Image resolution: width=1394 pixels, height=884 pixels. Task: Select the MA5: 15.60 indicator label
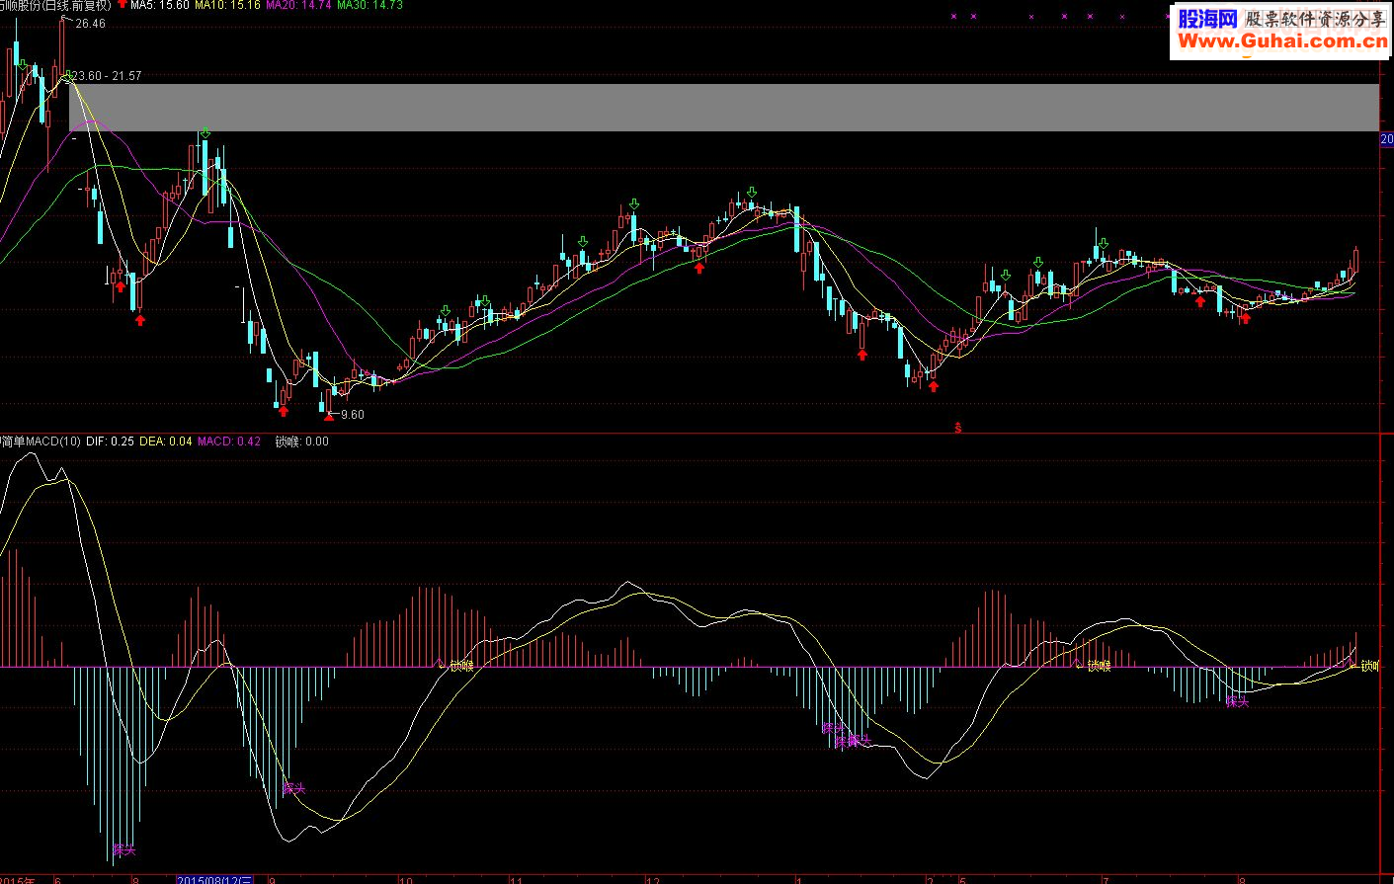point(160,5)
